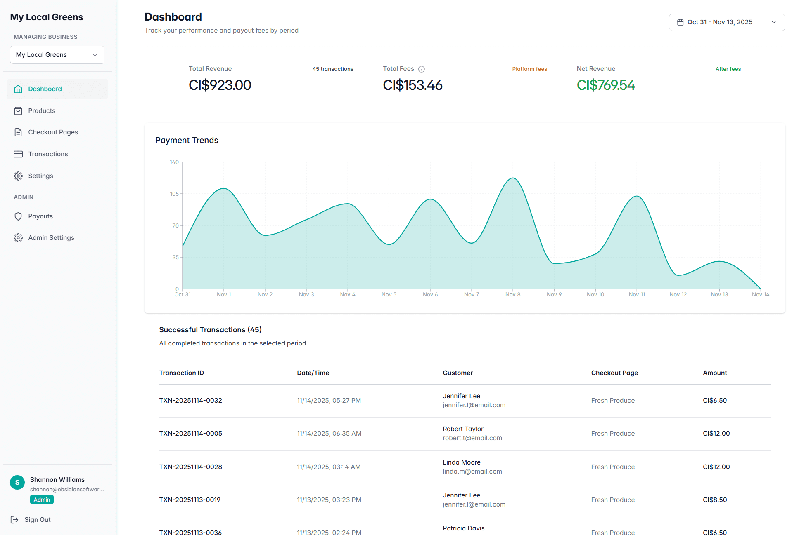Click Shannon Williams' profile avatar
Image resolution: width=799 pixels, height=535 pixels.
point(17,482)
